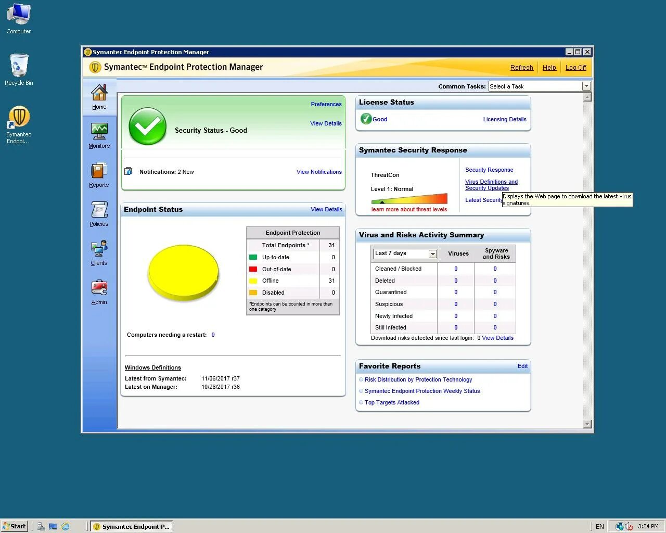Click the EN language indicator
Image resolution: width=666 pixels, height=533 pixels.
[x=599, y=526]
